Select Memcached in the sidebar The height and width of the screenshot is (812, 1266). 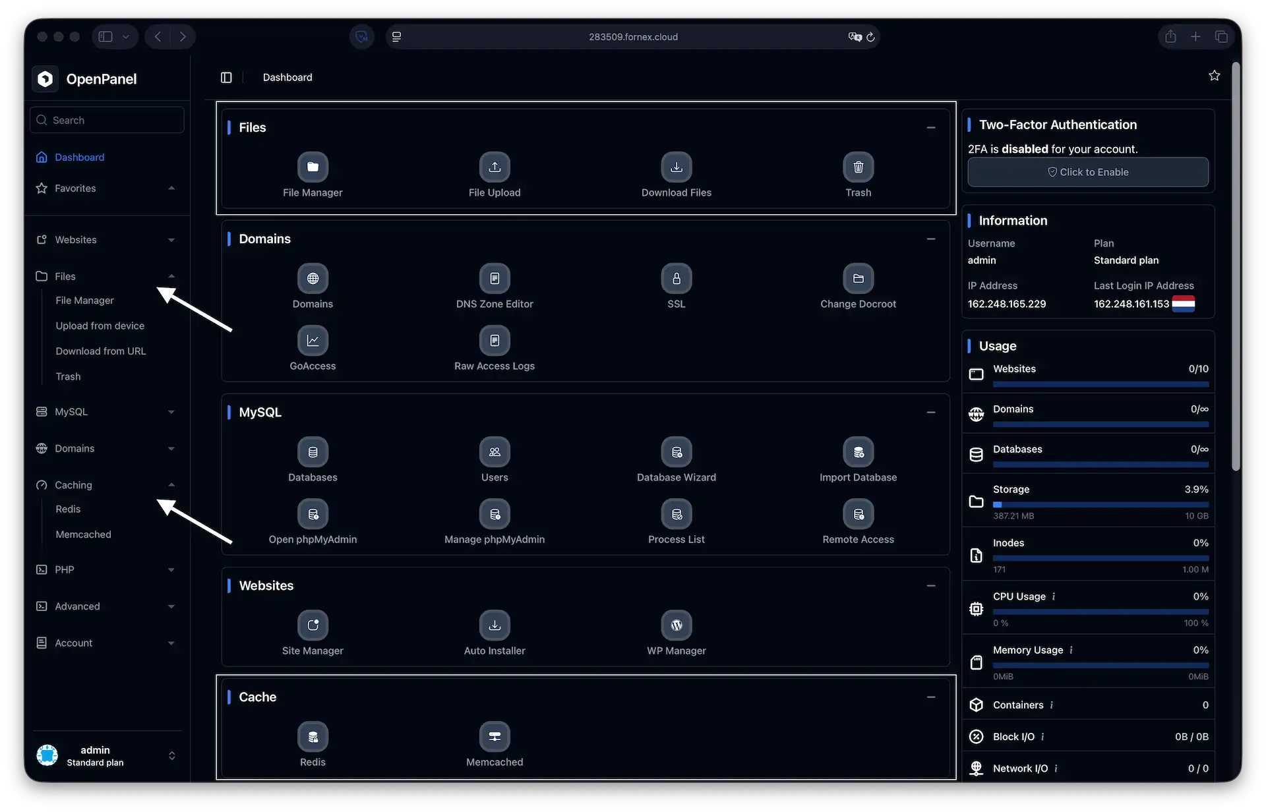(83, 534)
